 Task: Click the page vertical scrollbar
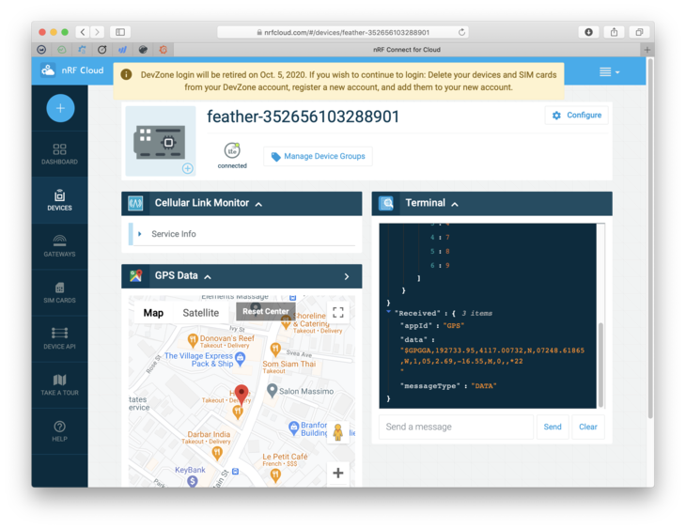[650, 239]
